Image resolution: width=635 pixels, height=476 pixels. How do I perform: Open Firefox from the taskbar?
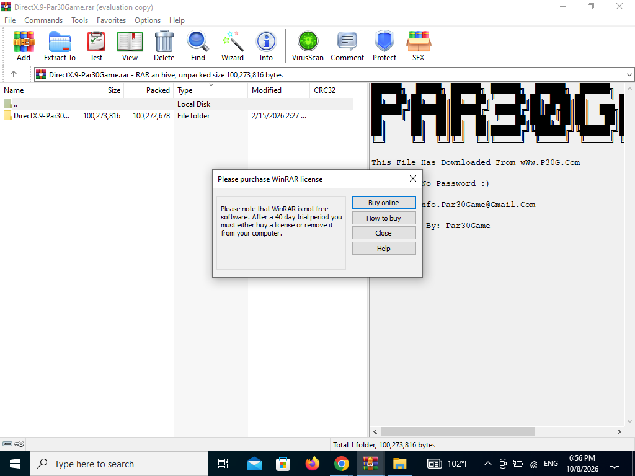(313, 464)
